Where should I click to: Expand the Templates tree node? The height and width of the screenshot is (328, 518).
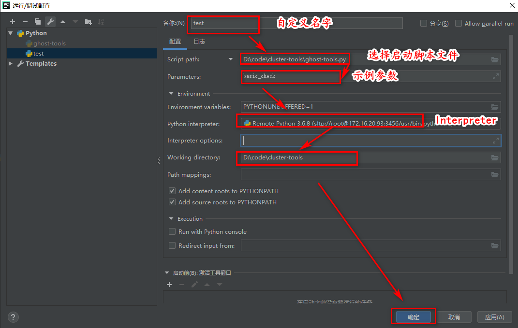[11, 63]
